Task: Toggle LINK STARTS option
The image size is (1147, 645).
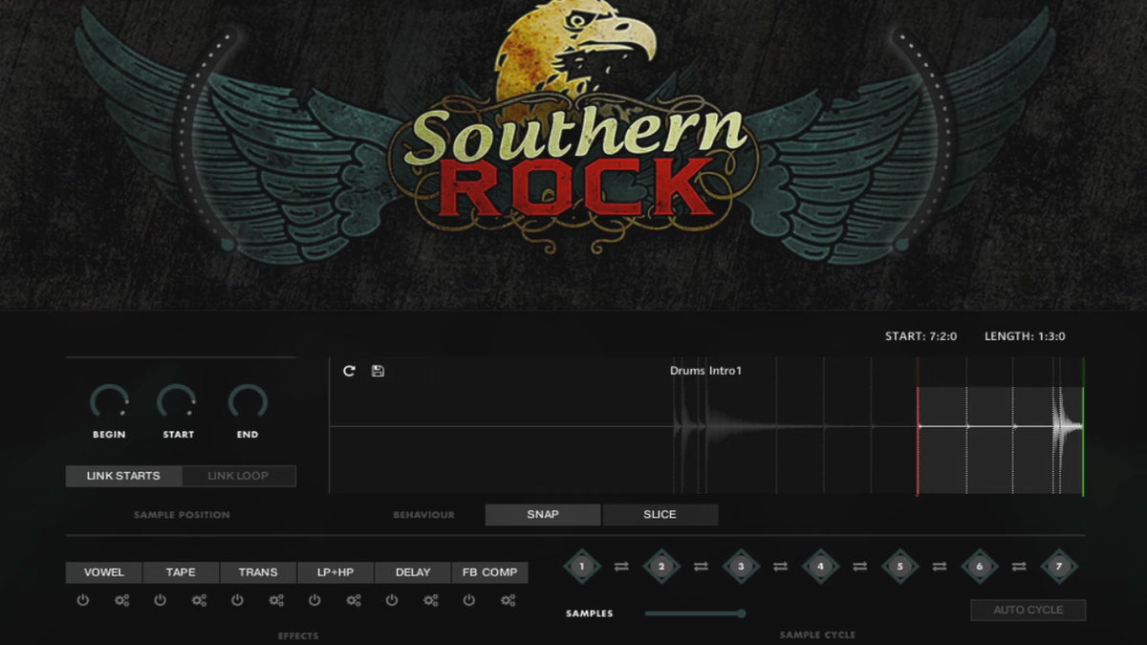Action: coord(123,476)
